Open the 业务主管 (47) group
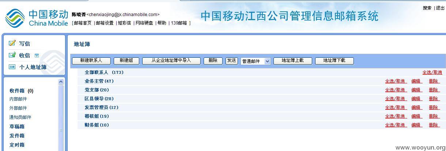This screenshot has height=151, width=446. point(99,81)
